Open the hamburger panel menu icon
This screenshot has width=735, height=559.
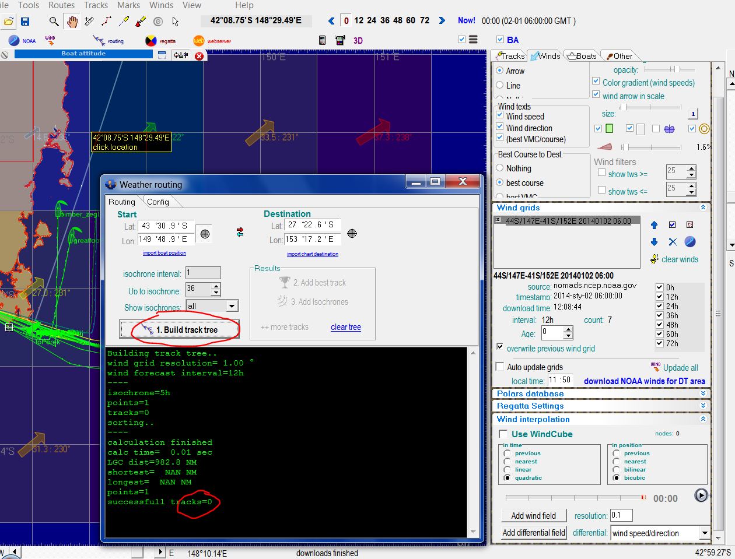click(x=473, y=40)
